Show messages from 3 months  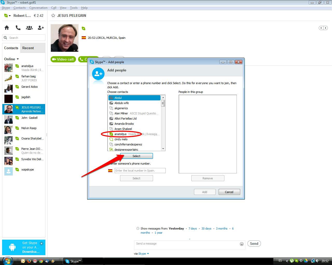click(222, 229)
